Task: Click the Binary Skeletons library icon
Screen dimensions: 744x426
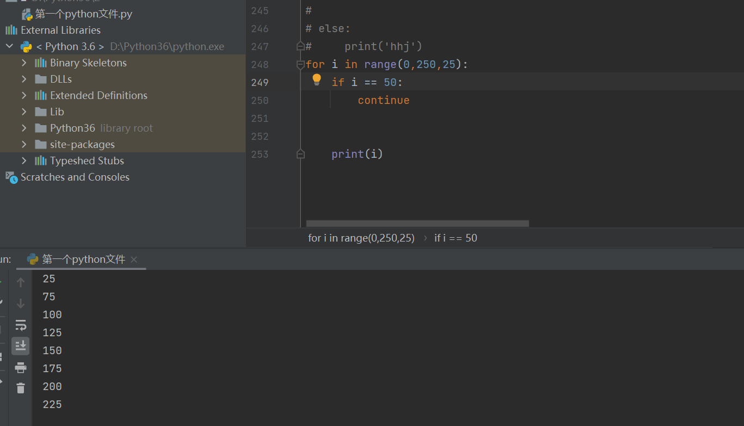Action: click(41, 63)
